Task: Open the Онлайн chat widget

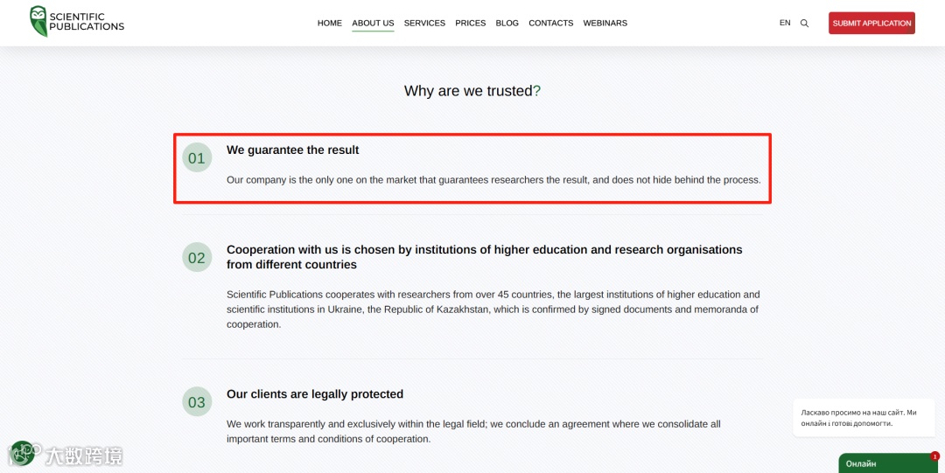Action: [888, 463]
